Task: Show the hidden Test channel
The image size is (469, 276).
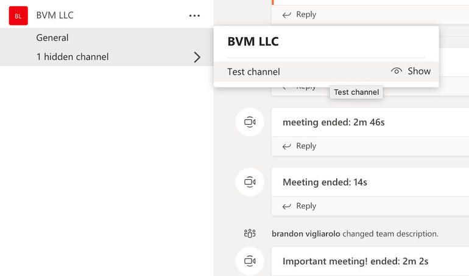Action: click(419, 71)
